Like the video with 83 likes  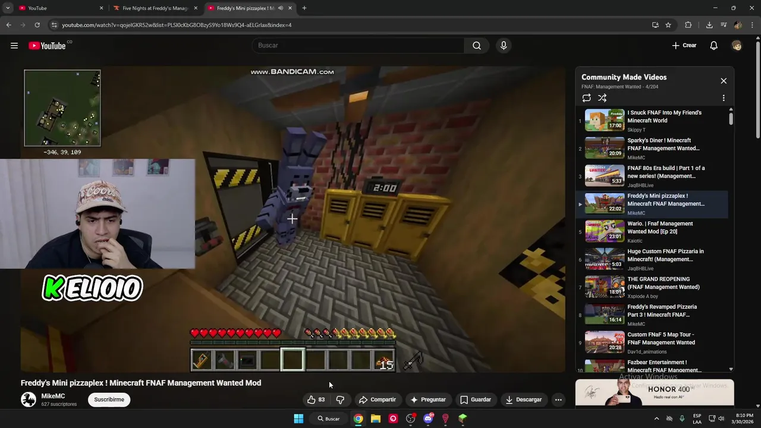(x=316, y=399)
